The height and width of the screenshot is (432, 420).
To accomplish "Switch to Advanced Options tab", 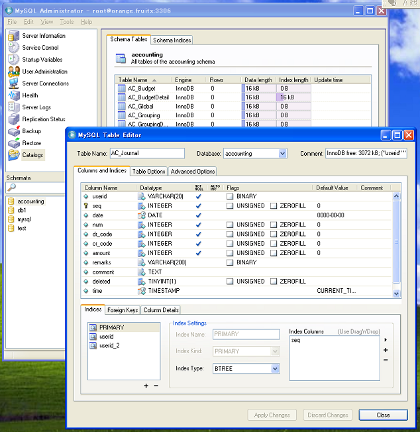I will pos(193,172).
